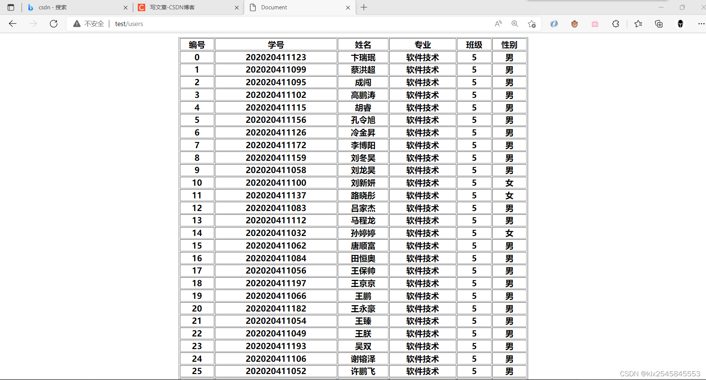This screenshot has height=380, width=706.
Task: Click the 5 class cell for 王臻
Action: [474, 321]
